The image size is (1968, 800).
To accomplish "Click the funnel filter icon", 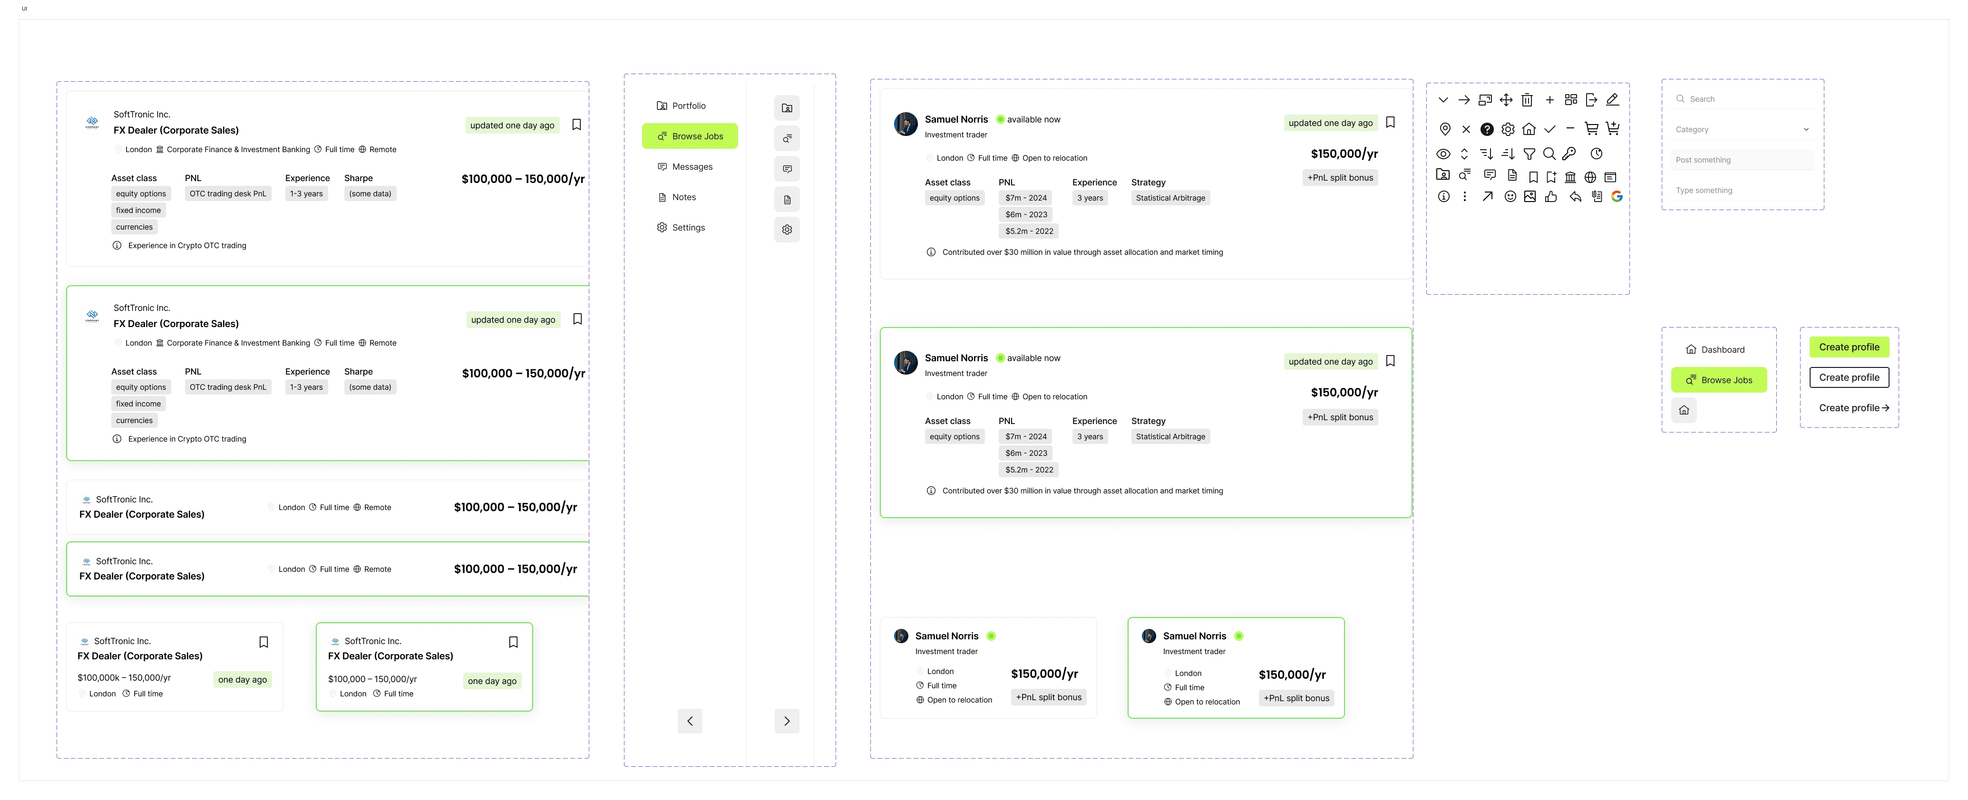I will [1529, 154].
